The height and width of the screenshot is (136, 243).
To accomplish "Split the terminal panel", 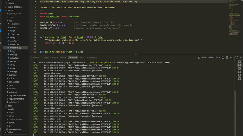I will coord(223,57).
